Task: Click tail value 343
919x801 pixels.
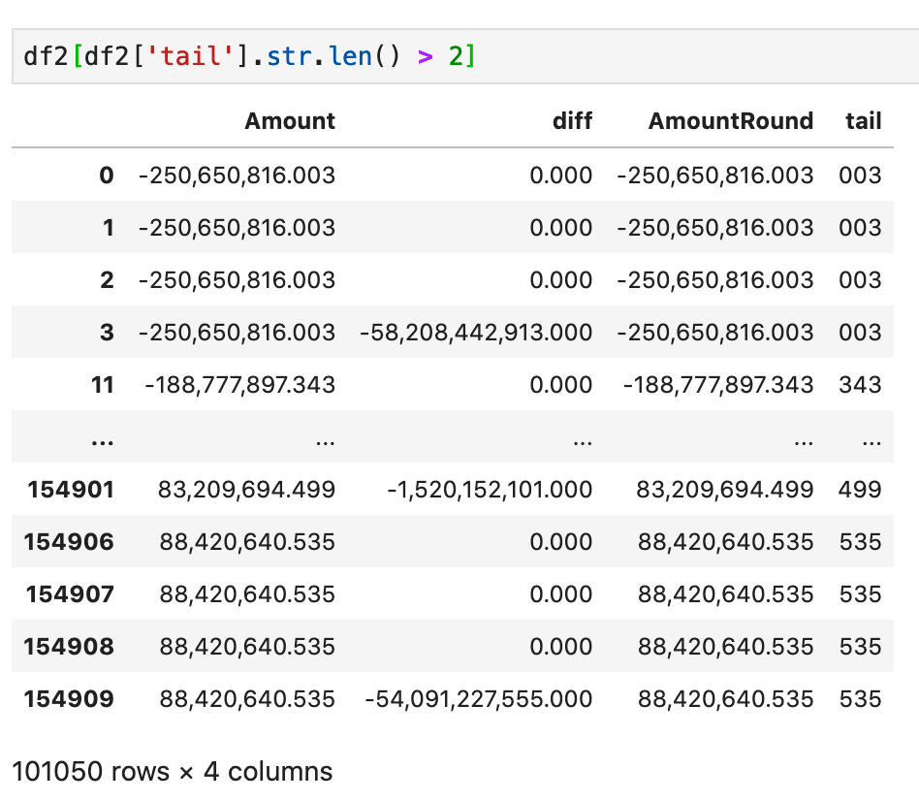Action: 860,385
